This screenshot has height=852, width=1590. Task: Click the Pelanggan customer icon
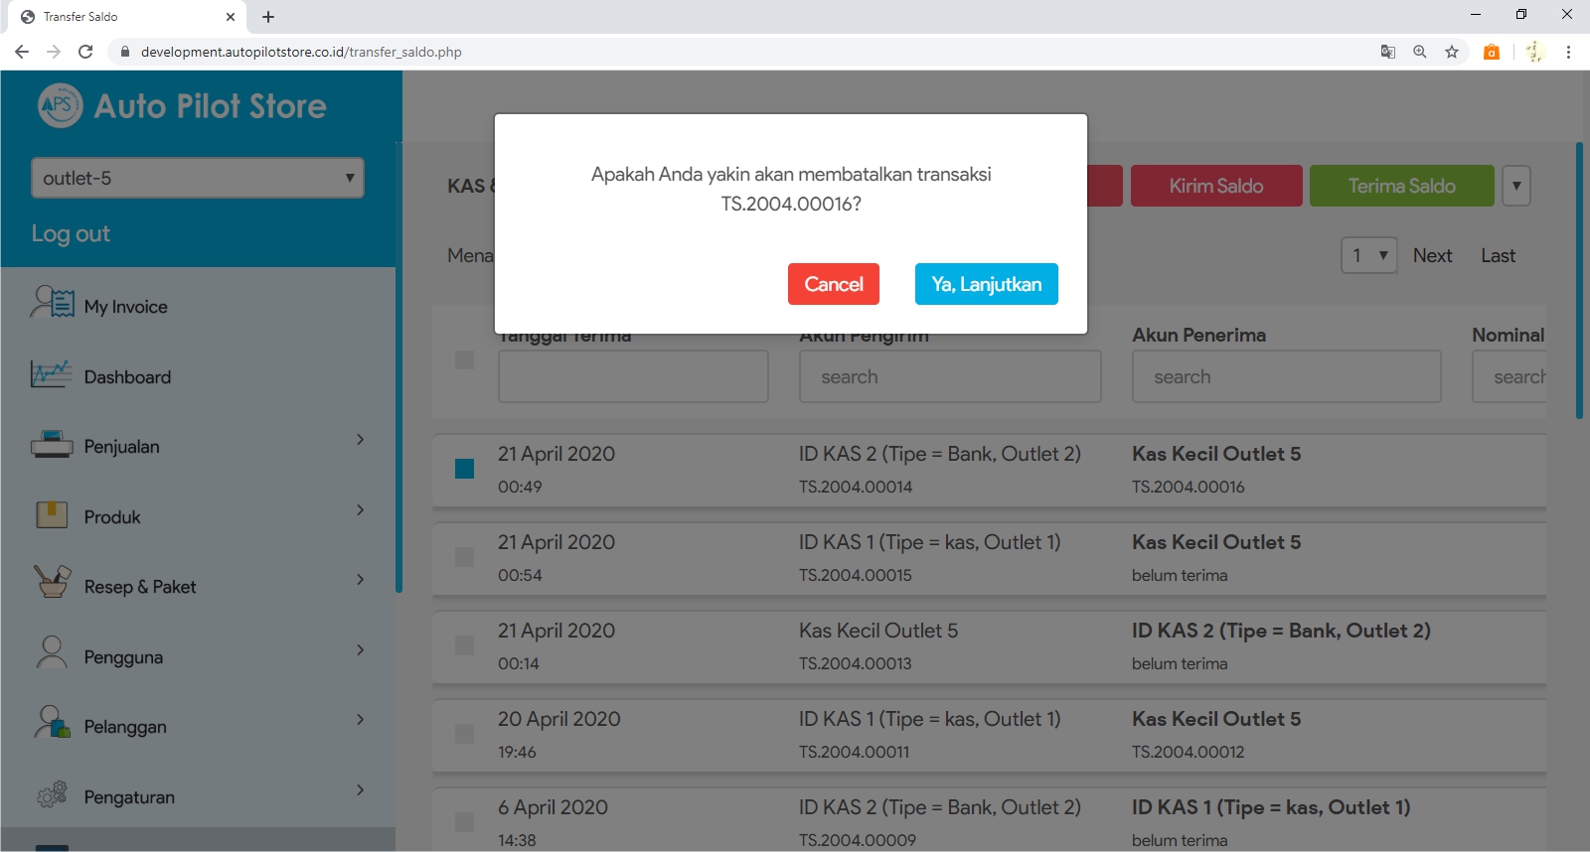(53, 723)
